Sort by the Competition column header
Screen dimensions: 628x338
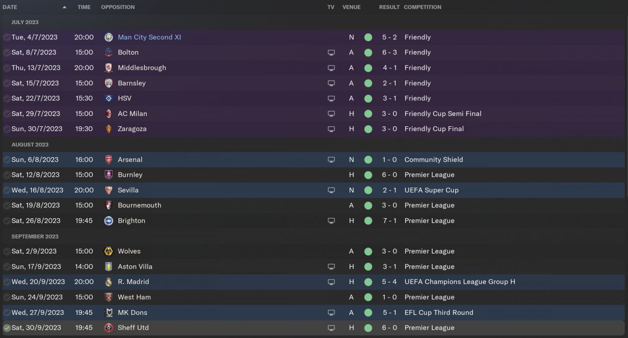(422, 7)
